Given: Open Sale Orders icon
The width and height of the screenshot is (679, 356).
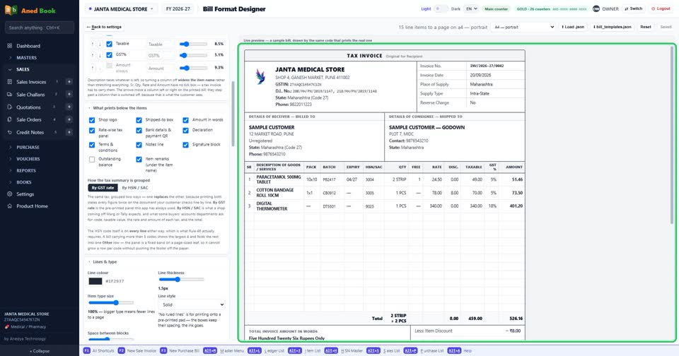Looking at the screenshot, I should pyautogui.click(x=9, y=119).
